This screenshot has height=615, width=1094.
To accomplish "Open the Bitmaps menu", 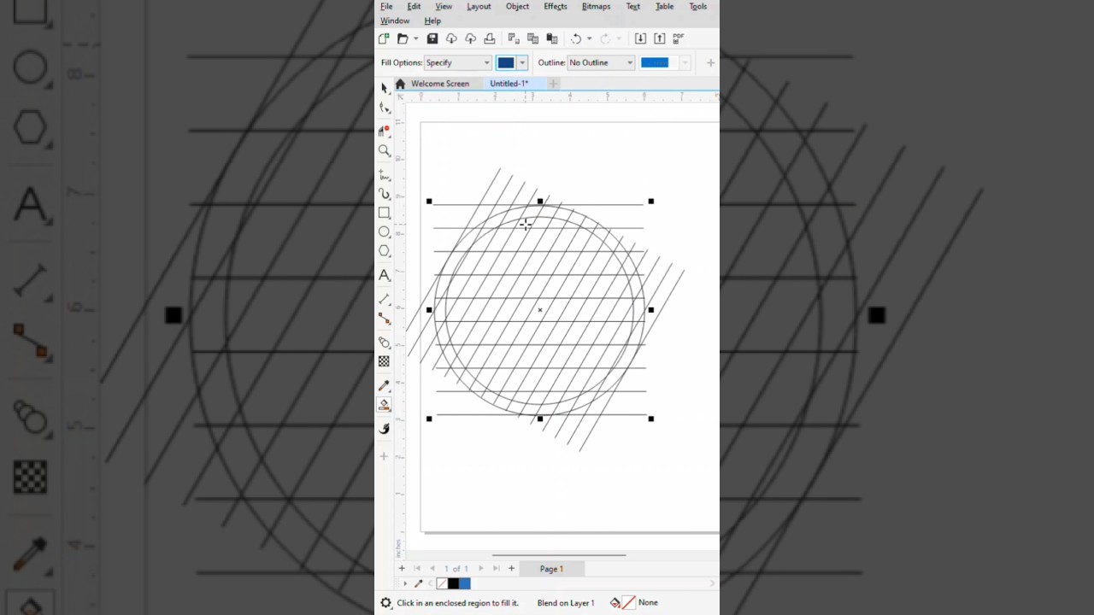I will click(596, 6).
